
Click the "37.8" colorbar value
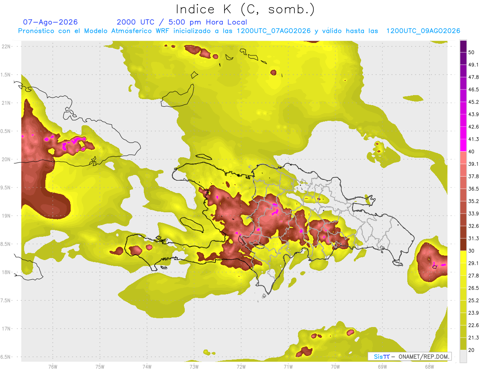(x=474, y=177)
